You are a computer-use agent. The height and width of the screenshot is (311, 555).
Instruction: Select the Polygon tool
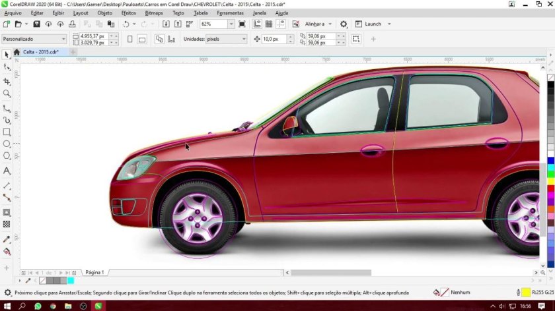point(7,156)
